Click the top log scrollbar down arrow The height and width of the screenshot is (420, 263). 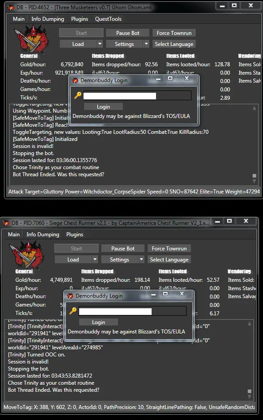(x=255, y=181)
